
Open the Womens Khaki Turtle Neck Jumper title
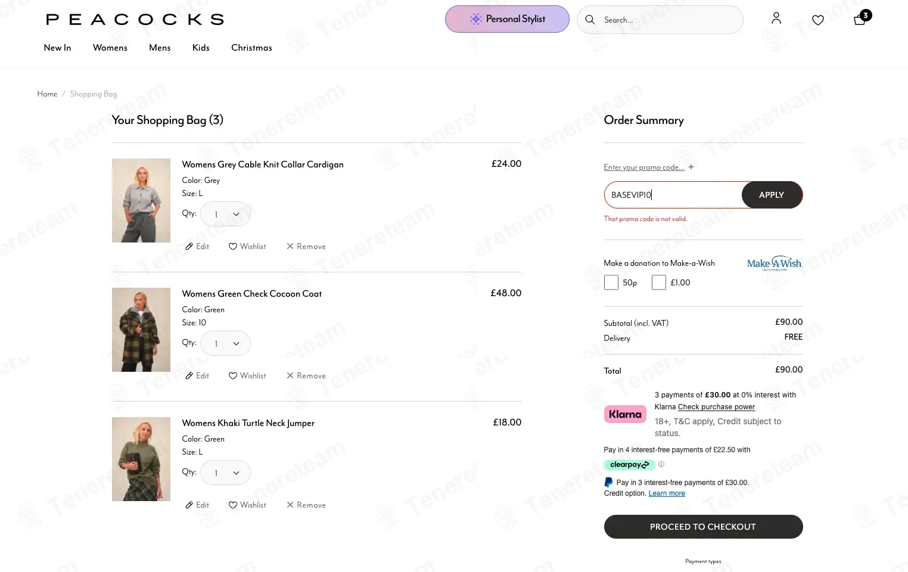pyautogui.click(x=248, y=423)
